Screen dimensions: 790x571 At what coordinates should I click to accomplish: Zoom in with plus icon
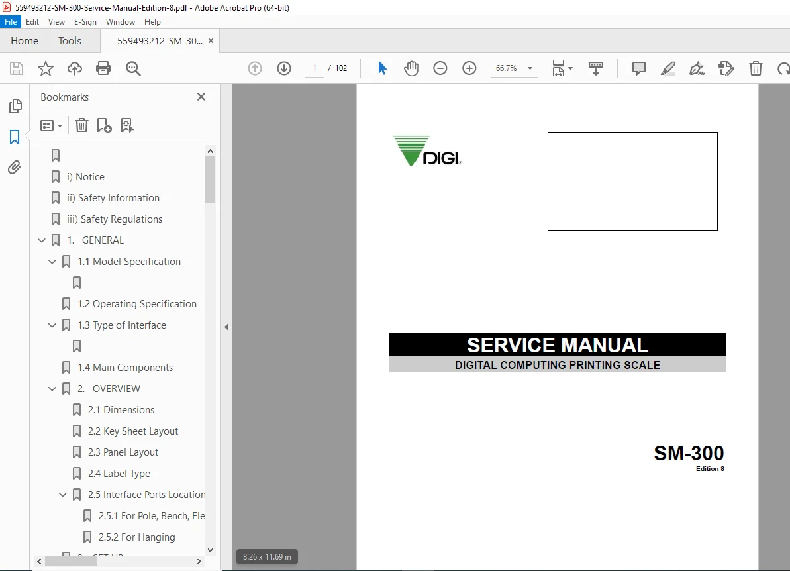click(x=469, y=68)
